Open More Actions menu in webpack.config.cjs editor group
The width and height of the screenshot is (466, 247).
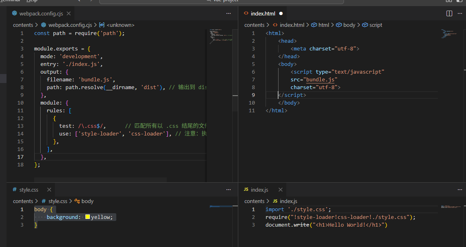coord(228,13)
